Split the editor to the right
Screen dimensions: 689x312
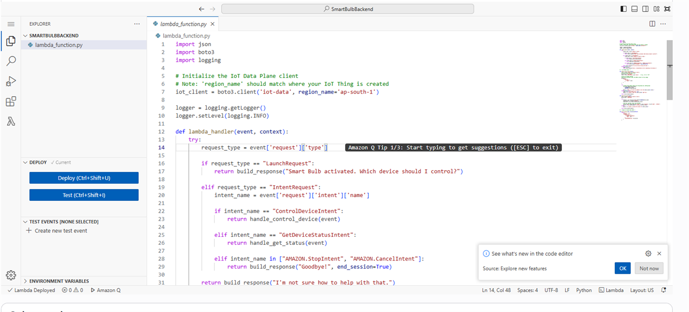coord(652,24)
